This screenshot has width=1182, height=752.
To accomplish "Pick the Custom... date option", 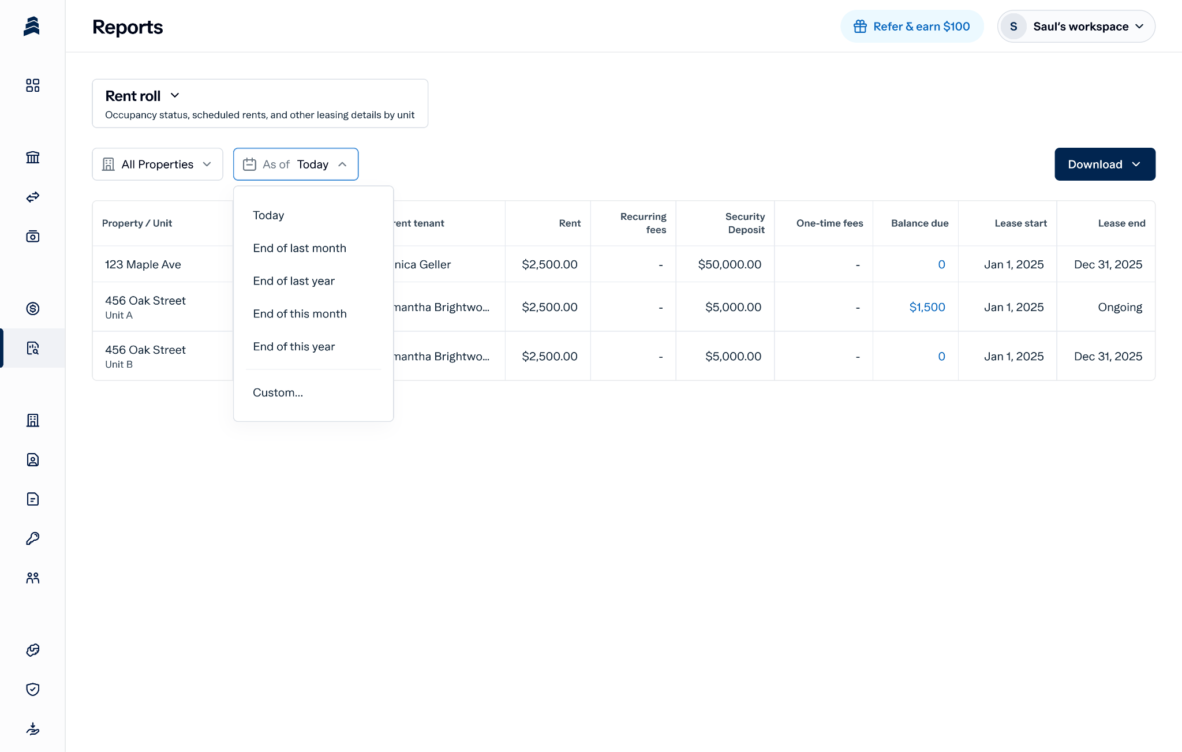I will coord(278,392).
